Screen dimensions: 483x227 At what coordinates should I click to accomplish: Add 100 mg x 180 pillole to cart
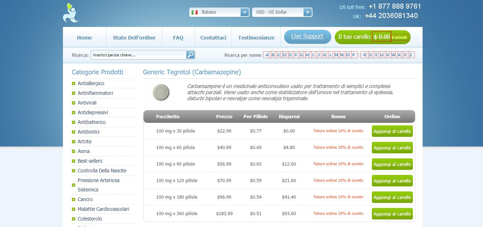pos(392,197)
